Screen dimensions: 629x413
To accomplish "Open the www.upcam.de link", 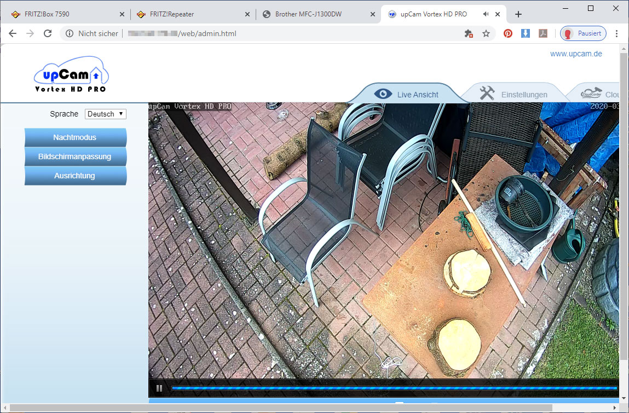I will (x=576, y=54).
